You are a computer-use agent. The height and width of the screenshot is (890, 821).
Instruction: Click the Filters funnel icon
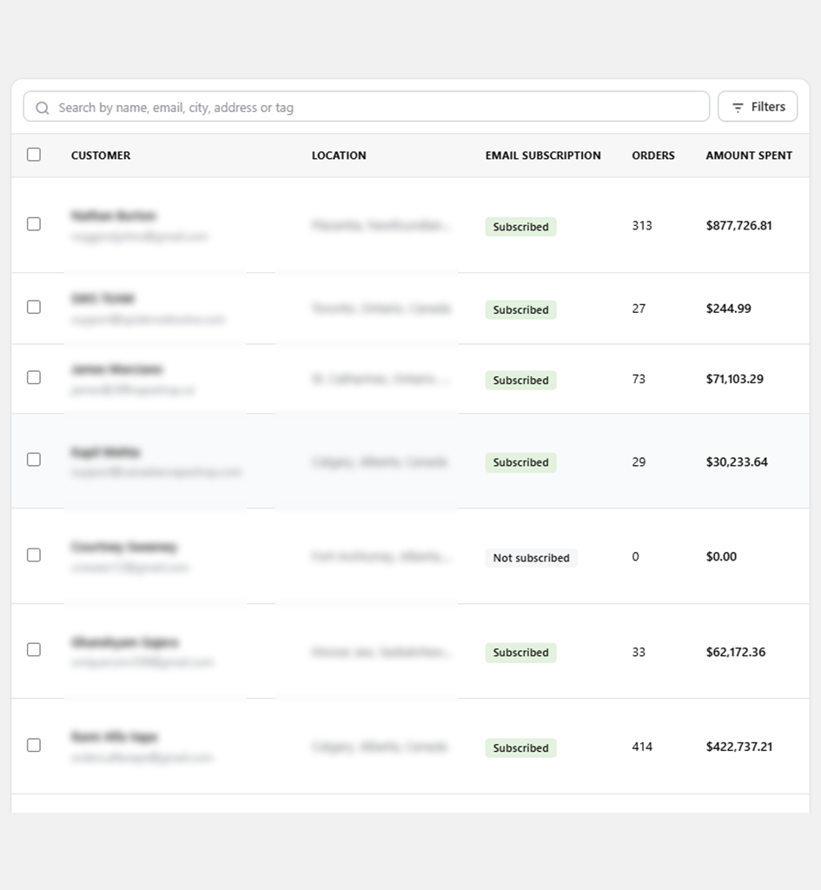738,107
